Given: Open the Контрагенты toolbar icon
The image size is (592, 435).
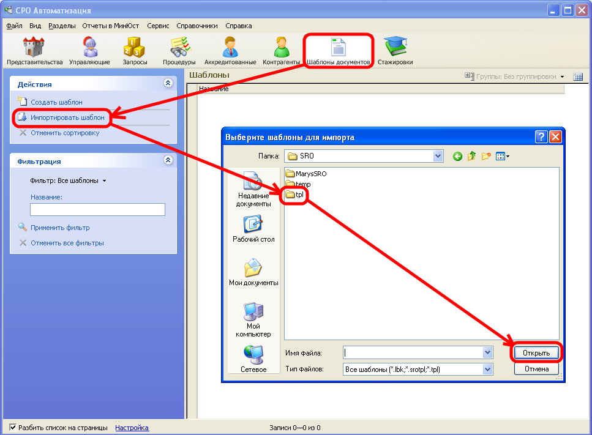Looking at the screenshot, I should pos(281,48).
